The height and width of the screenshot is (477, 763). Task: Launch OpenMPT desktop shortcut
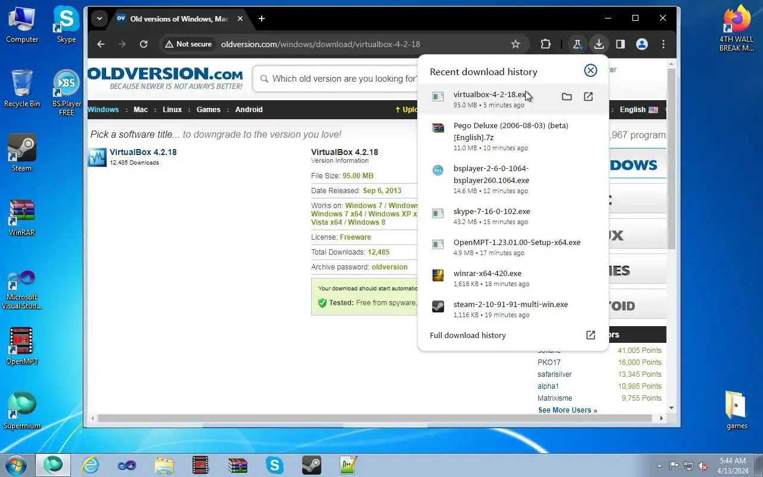22,346
